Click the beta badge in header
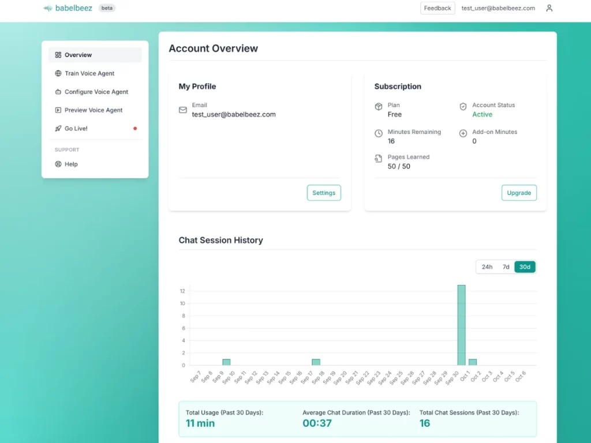Screen dimensions: 591x443 coord(107,8)
